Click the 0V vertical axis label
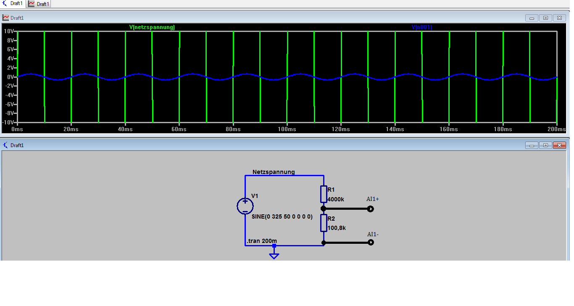Viewport: 574px width, 306px height. (10, 77)
